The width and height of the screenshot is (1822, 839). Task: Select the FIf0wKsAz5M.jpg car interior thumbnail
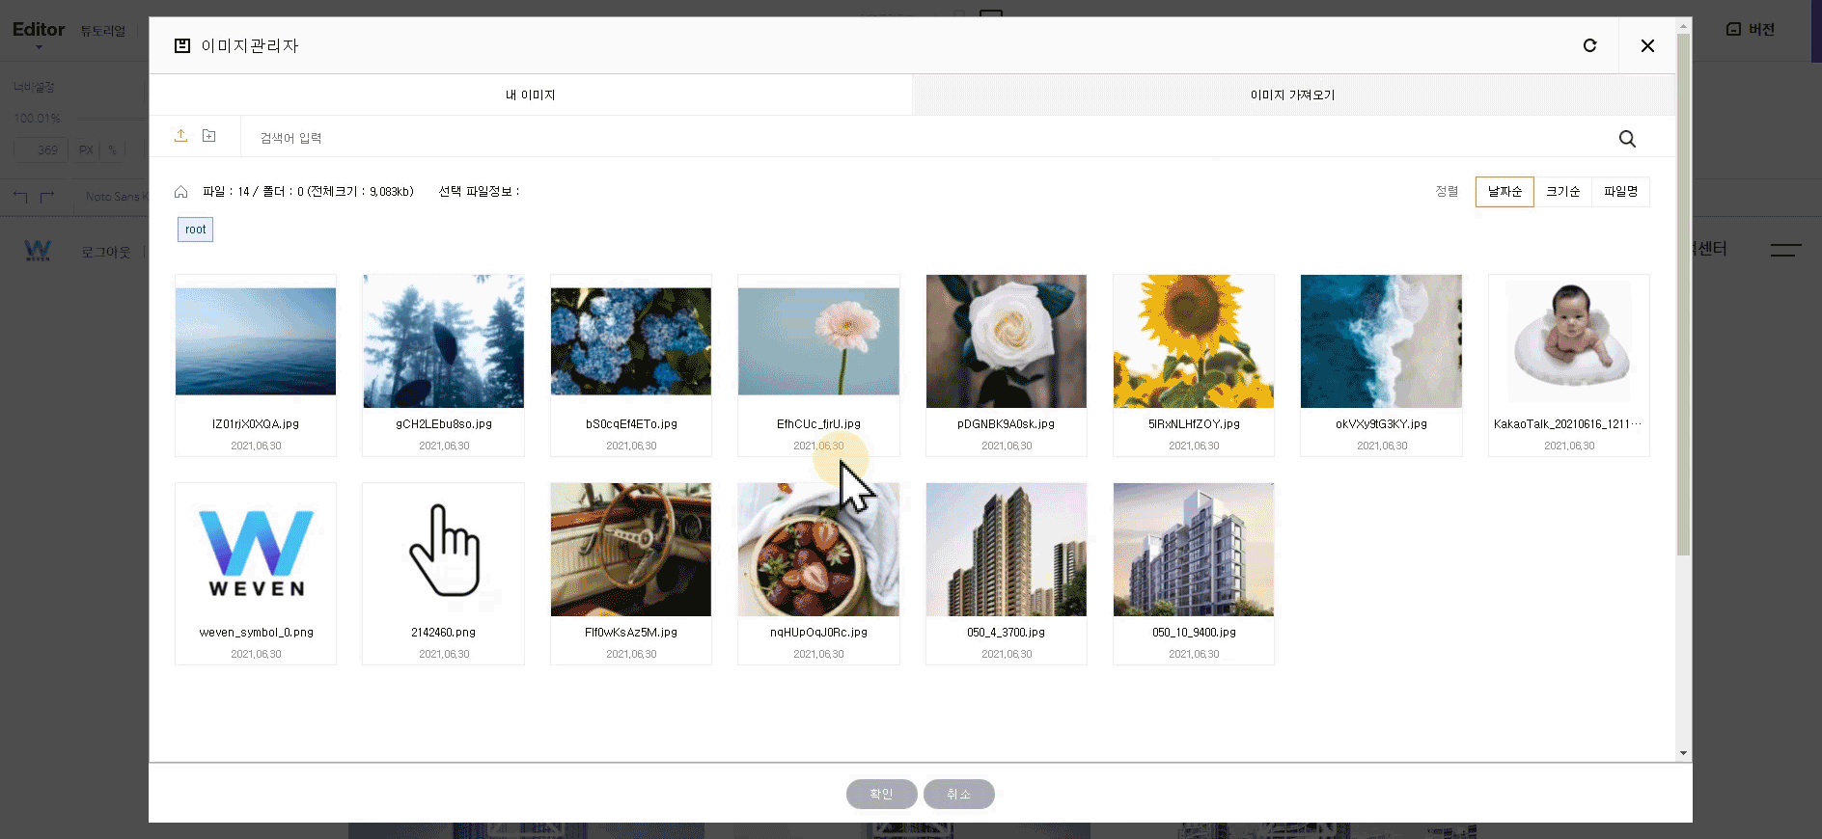click(x=631, y=550)
